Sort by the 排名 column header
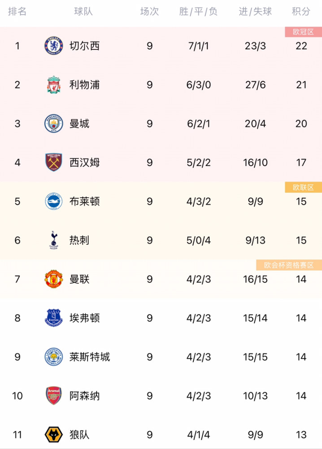Viewport: 322px width, 449px height. 17,12
